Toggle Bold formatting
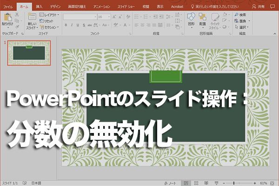 point(66,25)
